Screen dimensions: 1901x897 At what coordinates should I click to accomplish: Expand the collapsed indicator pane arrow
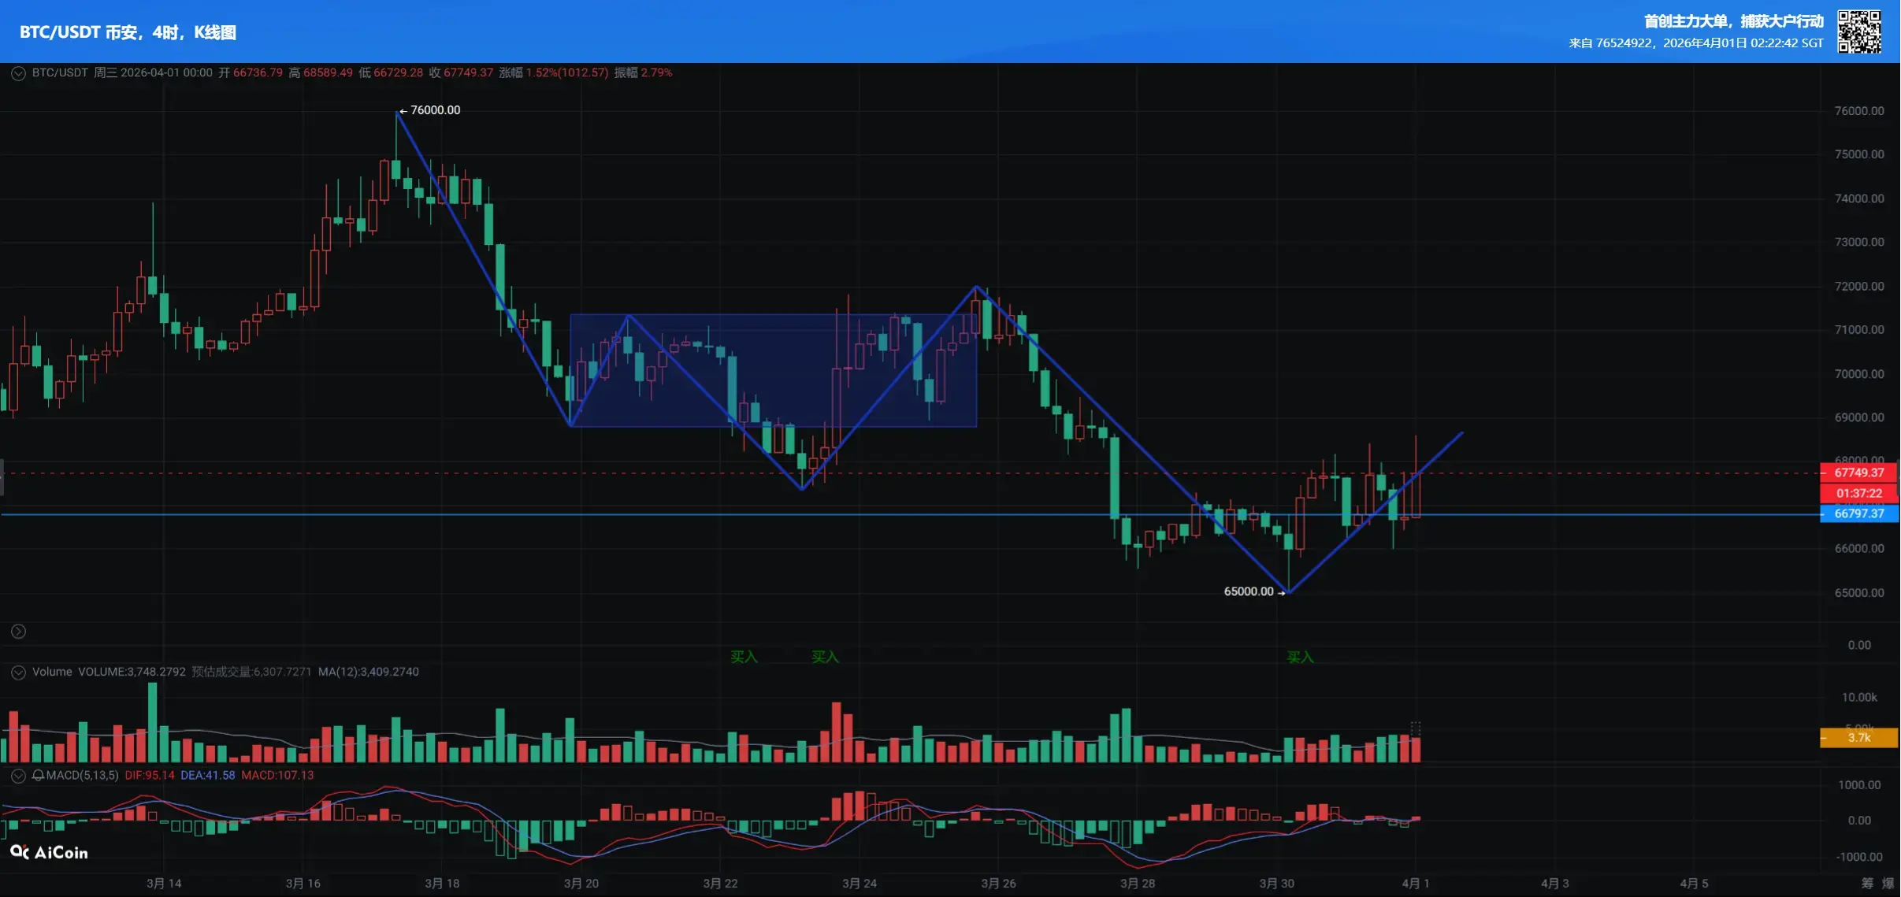click(18, 632)
